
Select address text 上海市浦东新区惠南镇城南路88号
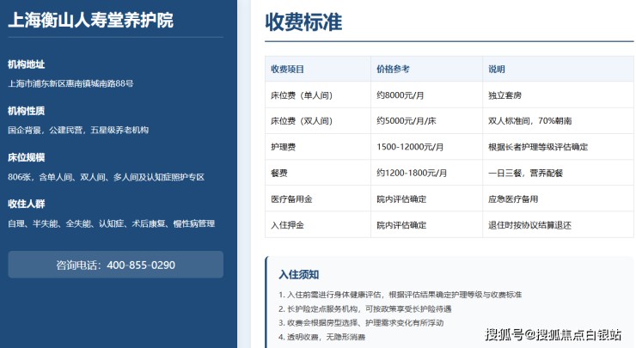click(x=70, y=83)
